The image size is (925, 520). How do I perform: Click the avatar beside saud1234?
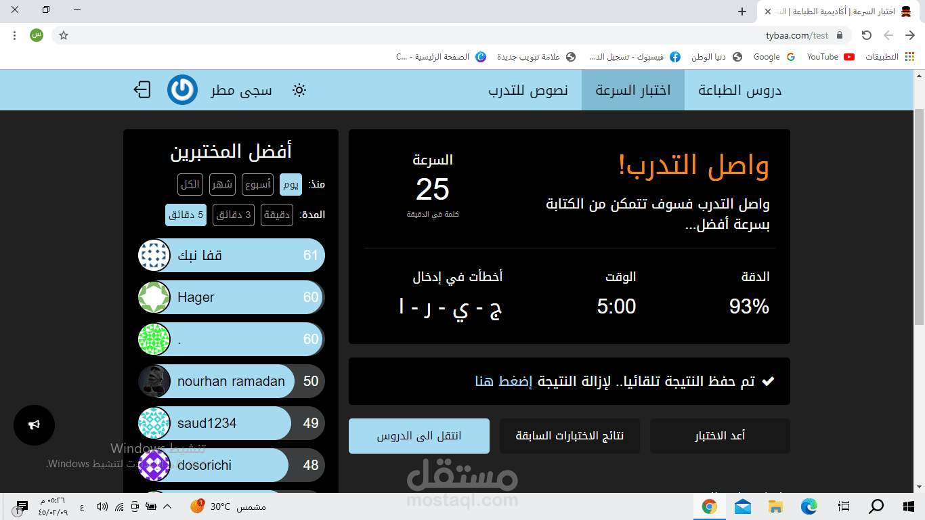pyautogui.click(x=154, y=423)
